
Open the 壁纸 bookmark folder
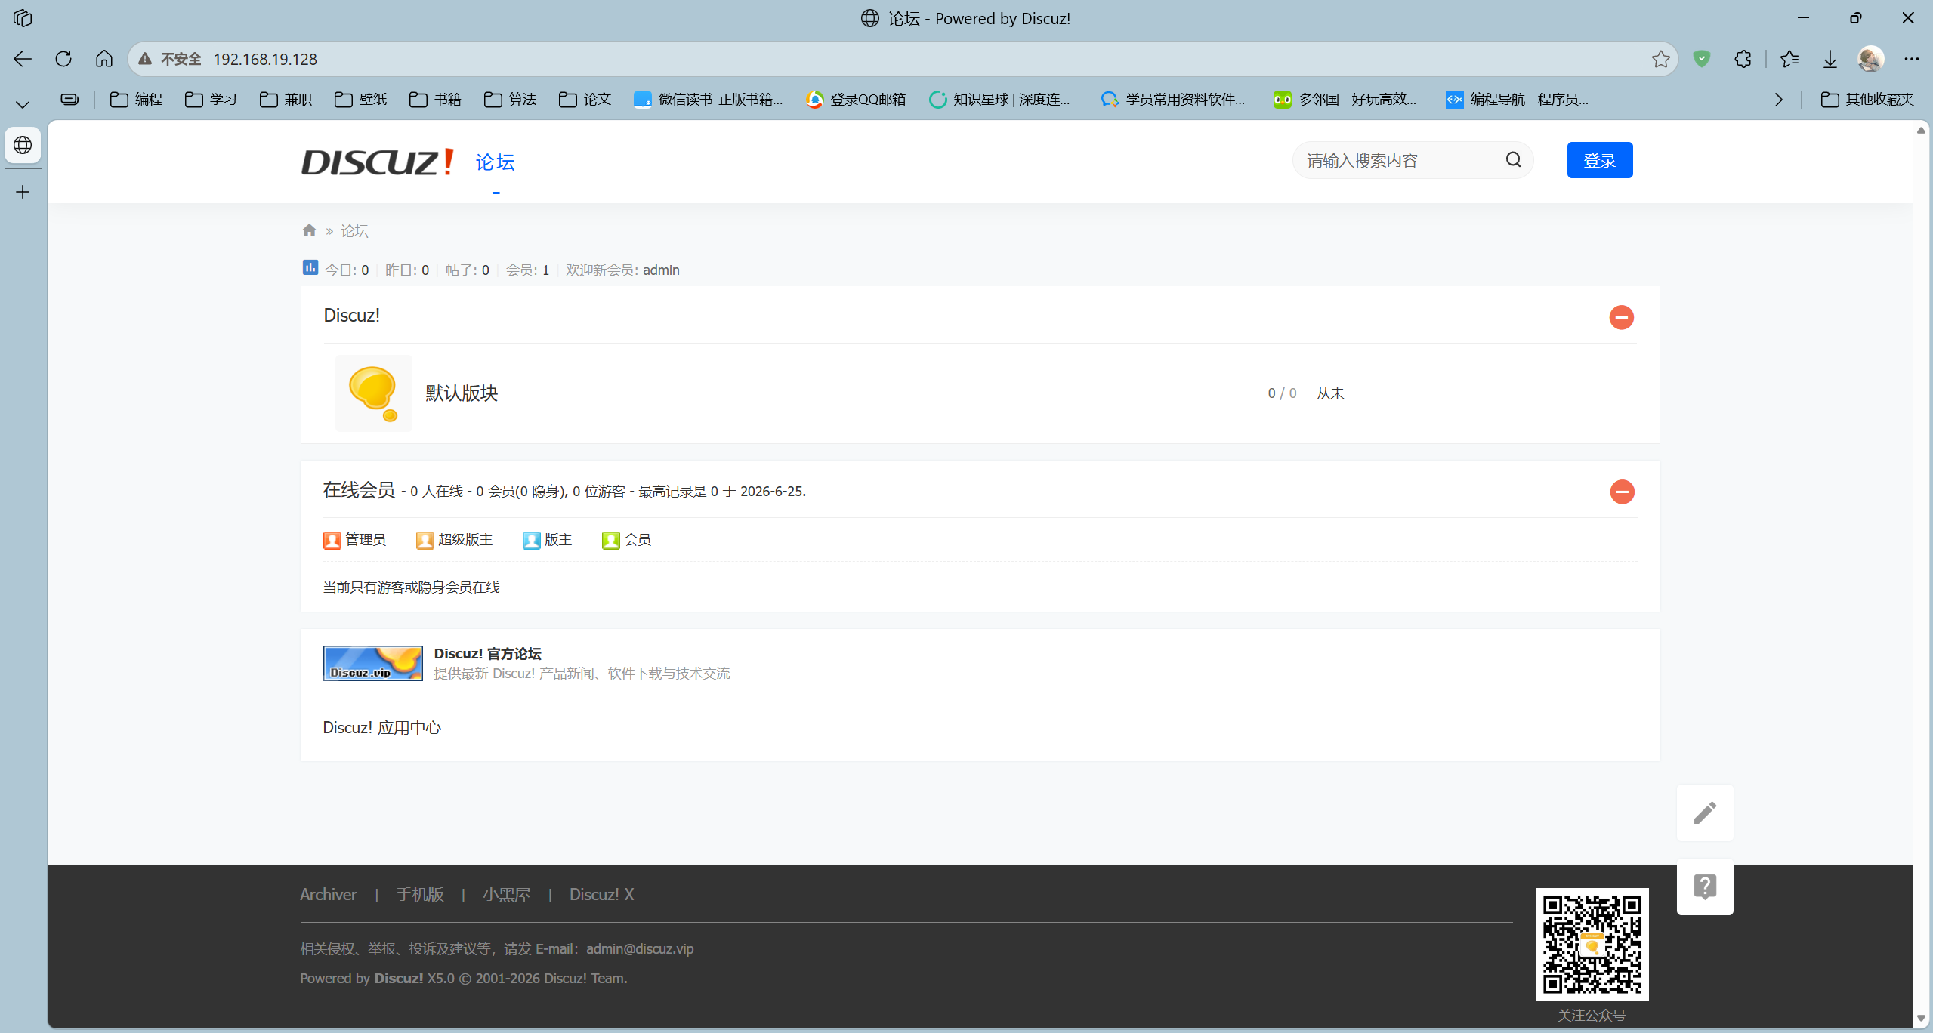(360, 100)
